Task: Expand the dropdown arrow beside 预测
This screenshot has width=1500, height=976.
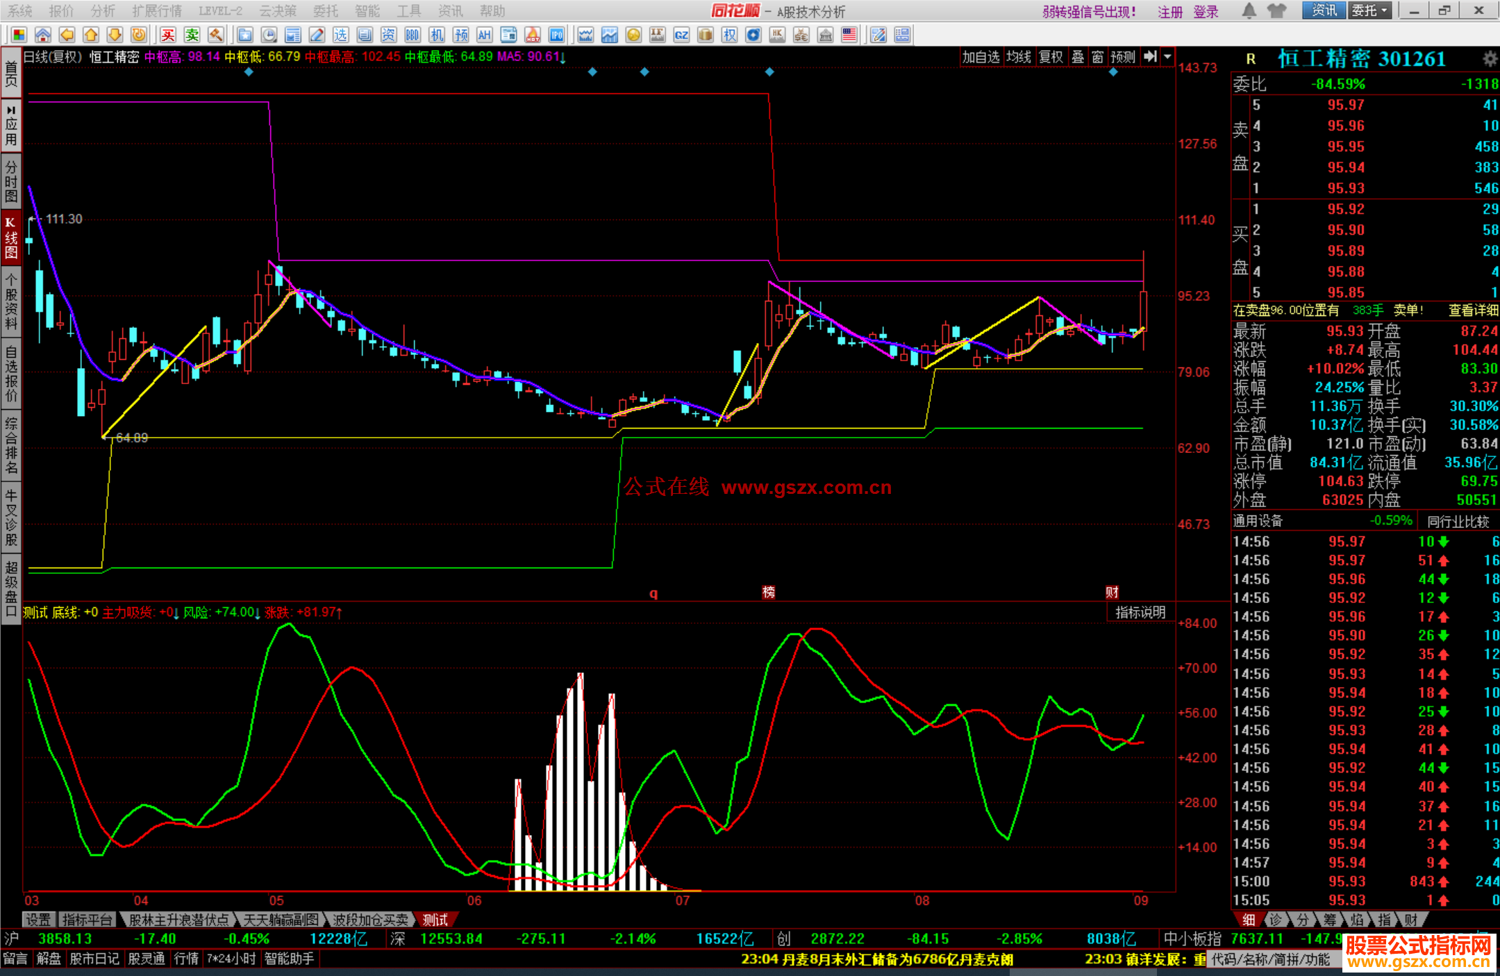Action: [x=1167, y=57]
